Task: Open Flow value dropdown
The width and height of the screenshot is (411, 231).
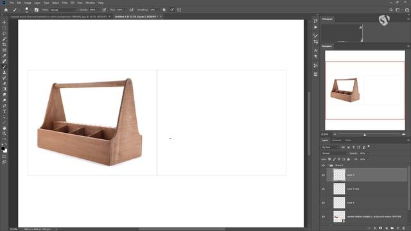Action: (125, 10)
